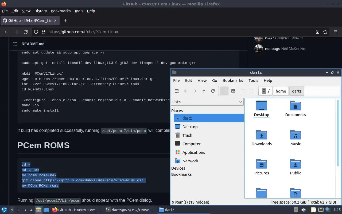Screen dimensions: 342x214
Task: Select the Music folder icon
Action: (296, 138)
